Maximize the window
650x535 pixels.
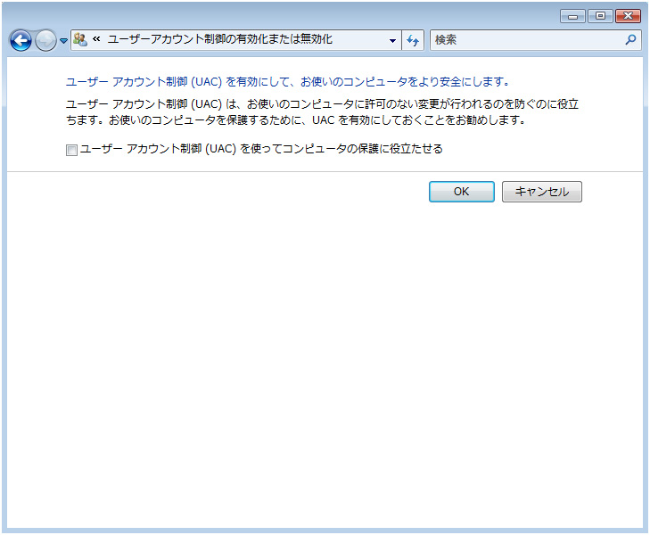tap(600, 16)
